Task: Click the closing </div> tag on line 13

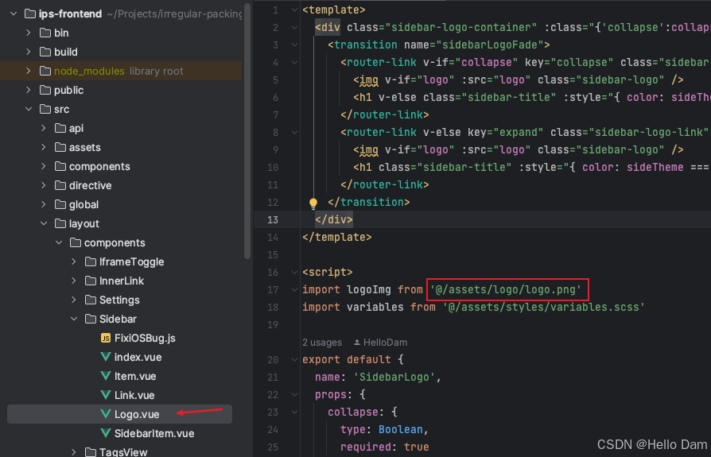Action: click(x=334, y=219)
